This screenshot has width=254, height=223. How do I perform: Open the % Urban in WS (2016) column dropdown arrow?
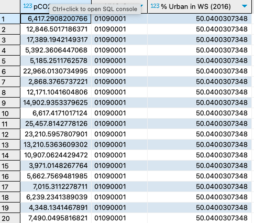245,6
